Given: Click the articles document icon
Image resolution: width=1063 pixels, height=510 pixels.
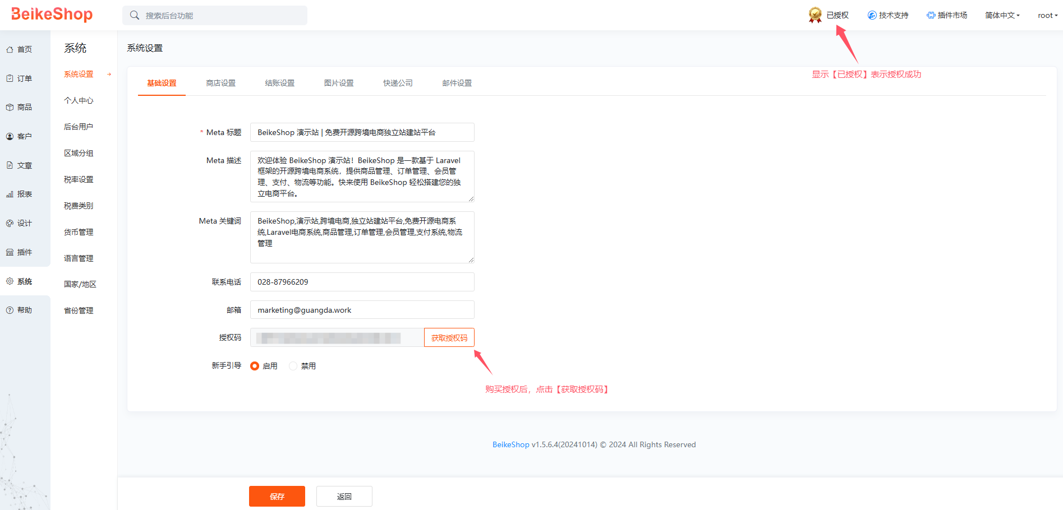Looking at the screenshot, I should pos(10,165).
